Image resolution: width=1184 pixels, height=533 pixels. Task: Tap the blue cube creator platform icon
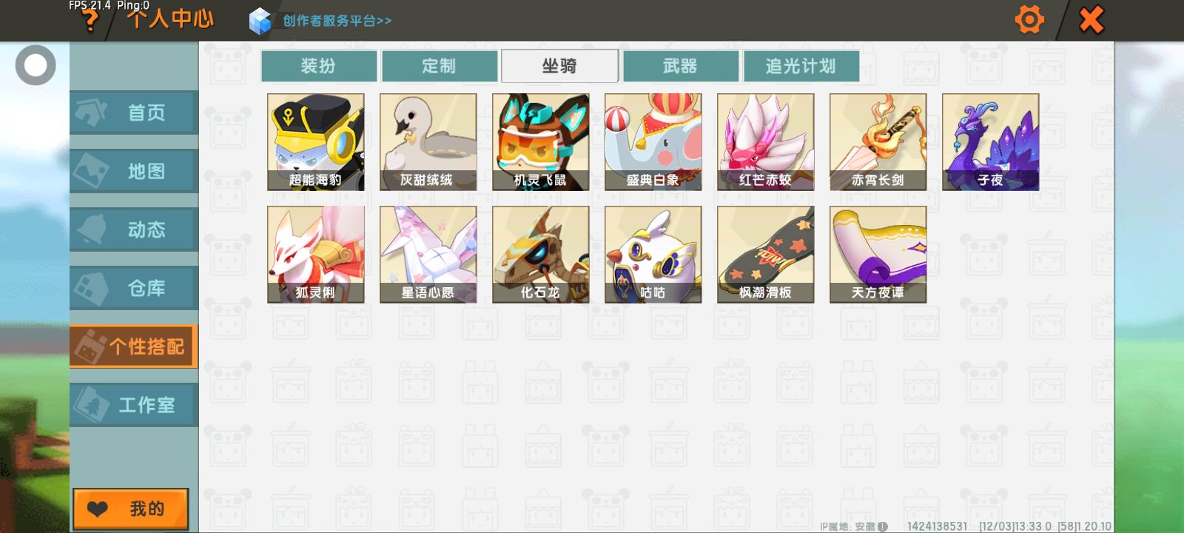tap(260, 21)
